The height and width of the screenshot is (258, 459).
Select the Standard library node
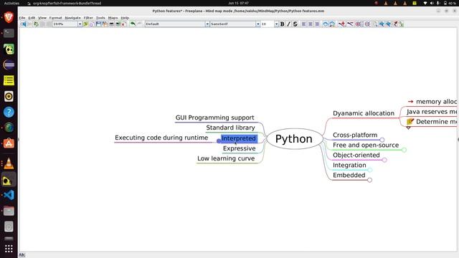coord(230,128)
